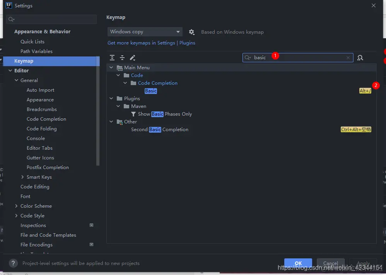Viewport: 386px width, 275px height.
Task: Collapse the Main Menu tree node
Action: [x=111, y=67]
